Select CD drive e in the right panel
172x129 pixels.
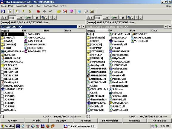point(114,18)
